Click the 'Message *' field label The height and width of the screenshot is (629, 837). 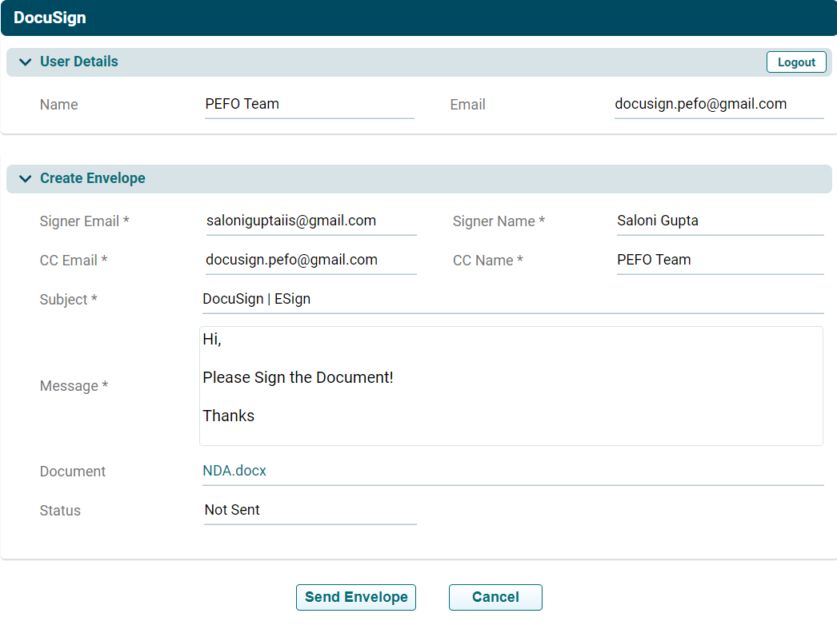(x=74, y=386)
